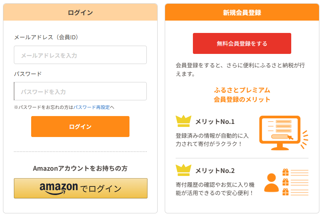The height and width of the screenshot is (216, 322).
Task: Click the メリットNo.1 heading
Action: [215, 122]
